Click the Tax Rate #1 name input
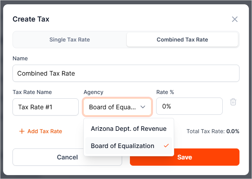This screenshot has height=179, width=252. 45,107
